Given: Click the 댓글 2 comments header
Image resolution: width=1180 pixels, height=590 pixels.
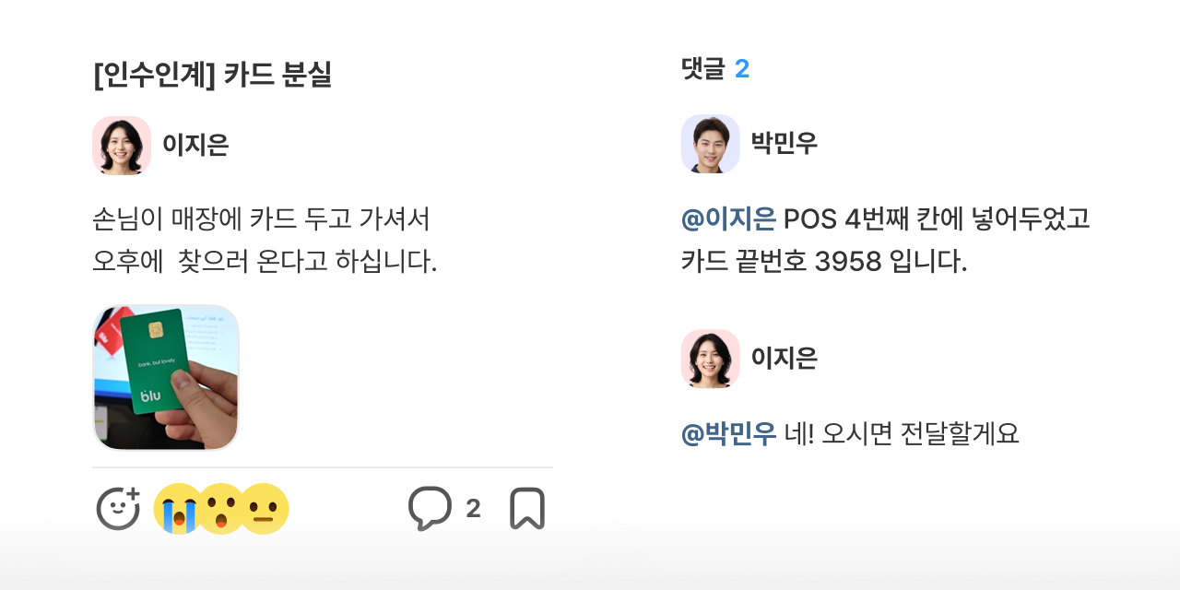Looking at the screenshot, I should click(x=715, y=68).
